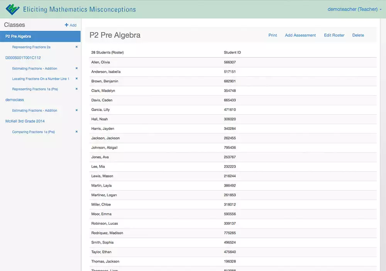The image size is (386, 271).
Task: Open the D000S001T001C112 class
Action: [23, 58]
